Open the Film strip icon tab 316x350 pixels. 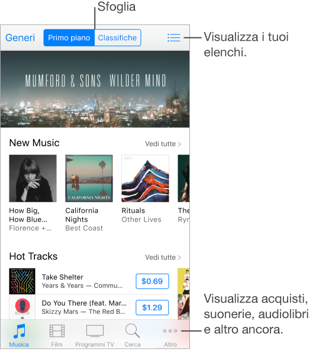pos(57,331)
